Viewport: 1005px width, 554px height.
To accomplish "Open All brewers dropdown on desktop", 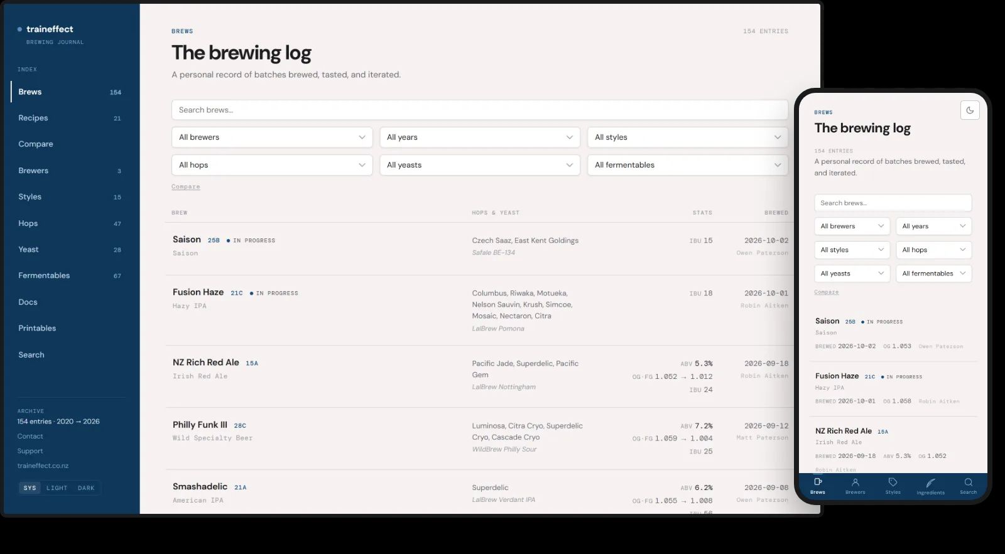I will click(x=272, y=137).
